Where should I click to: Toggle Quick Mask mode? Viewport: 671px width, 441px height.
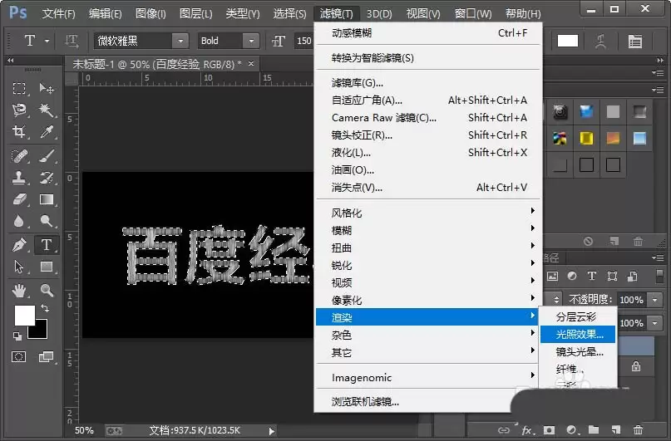coord(19,356)
